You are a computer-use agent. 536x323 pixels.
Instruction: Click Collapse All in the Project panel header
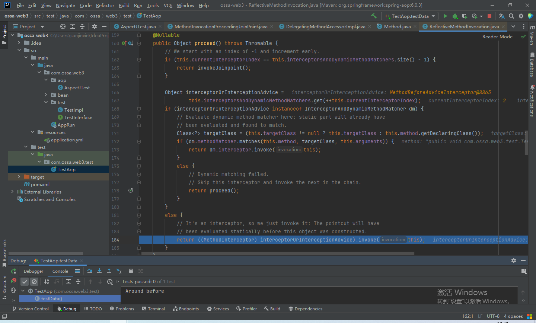point(82,26)
